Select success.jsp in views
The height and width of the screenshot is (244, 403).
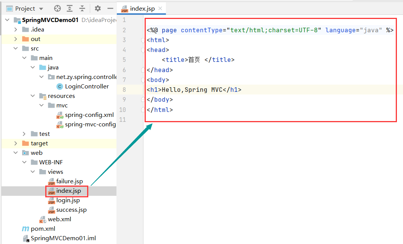click(71, 210)
